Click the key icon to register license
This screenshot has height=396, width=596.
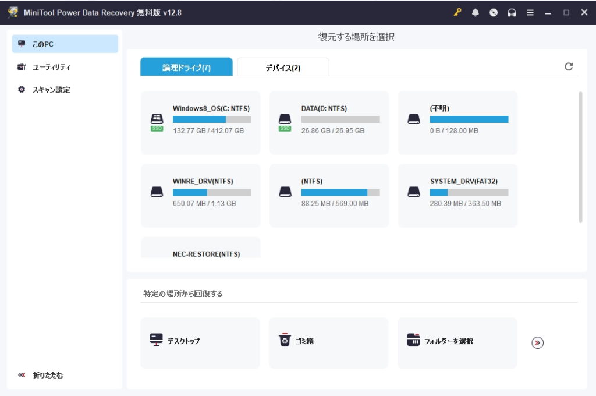pos(458,13)
